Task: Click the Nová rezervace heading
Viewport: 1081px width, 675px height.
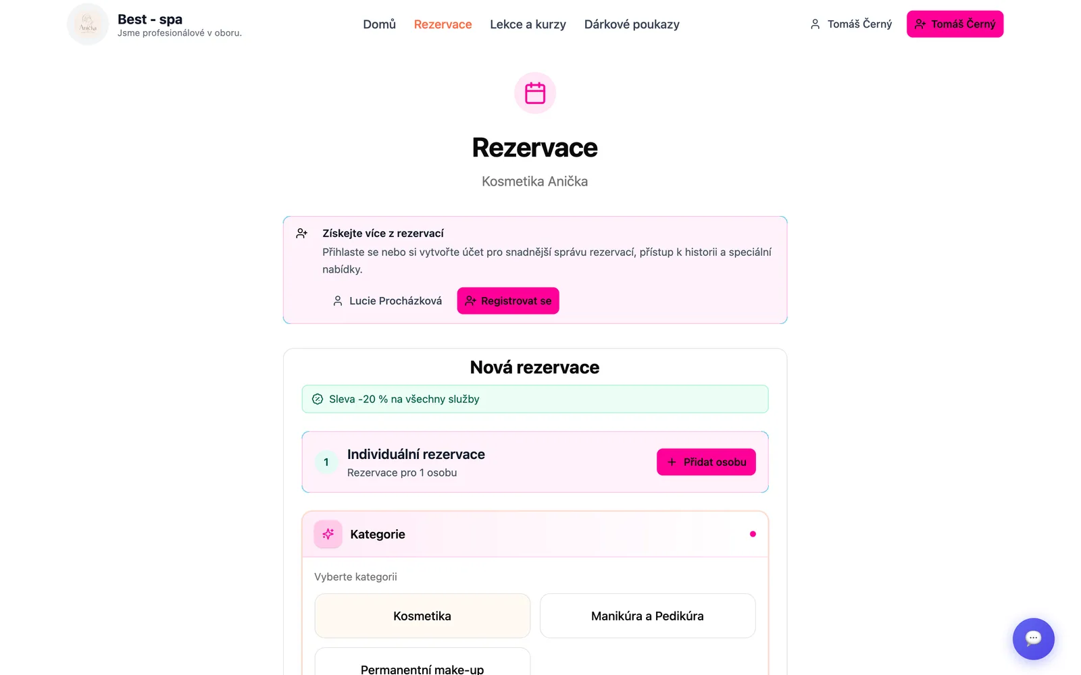Action: point(535,367)
